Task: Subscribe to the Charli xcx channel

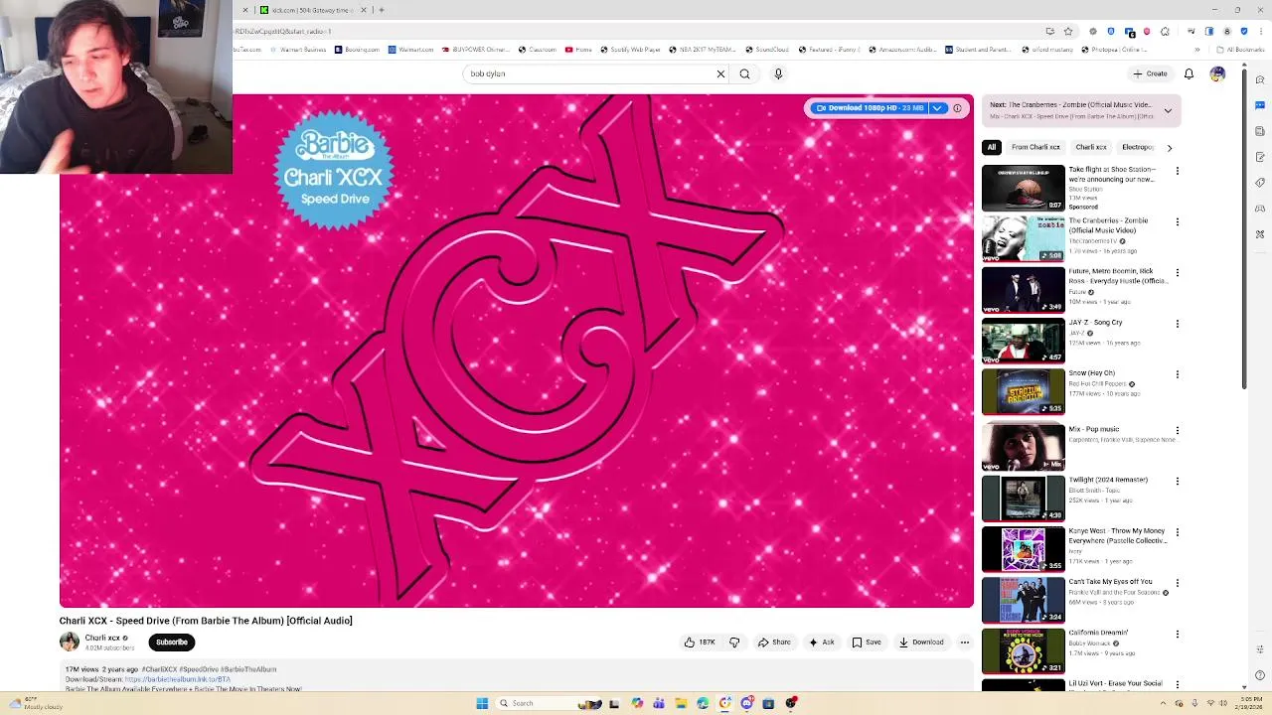Action: (x=171, y=643)
